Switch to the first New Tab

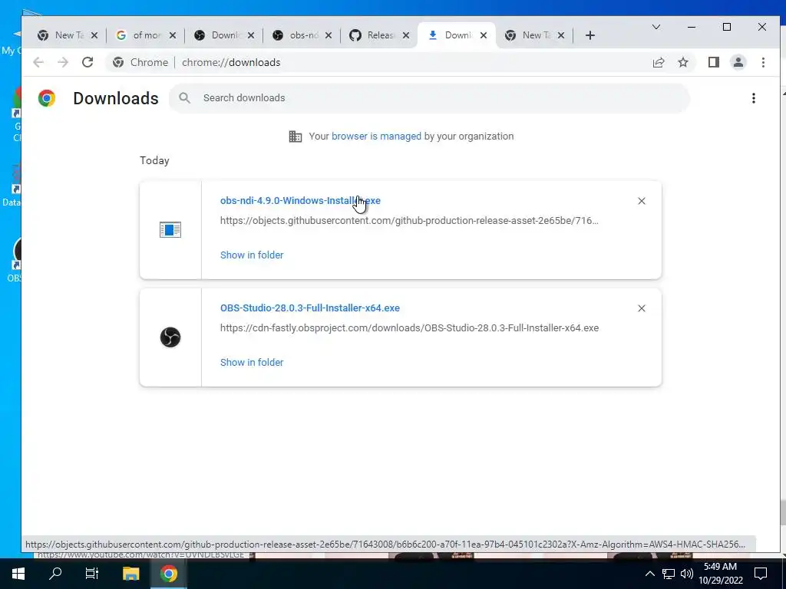(x=63, y=35)
